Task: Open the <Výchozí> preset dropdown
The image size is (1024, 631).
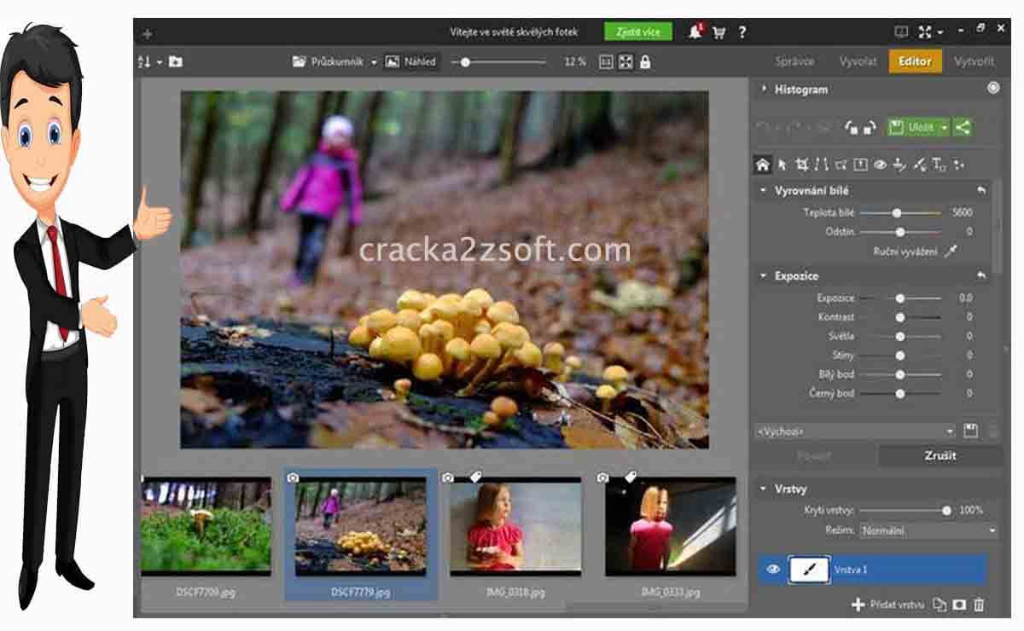Action: [855, 431]
